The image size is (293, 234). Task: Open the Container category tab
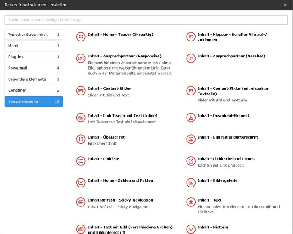(34, 90)
